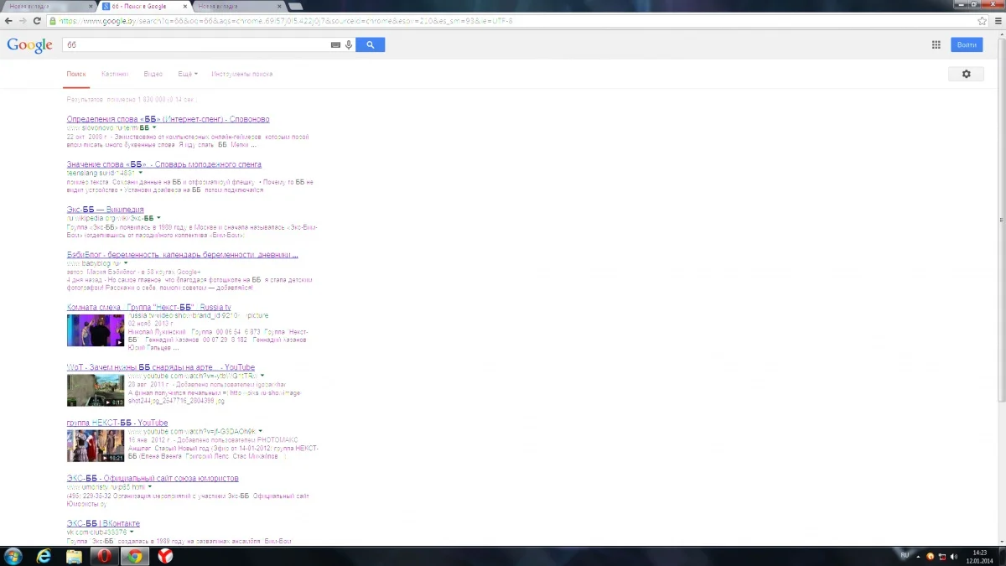Click the НЕКСТ-ББ YouTube video thumbnail
Screen dimensions: 1006x566
pos(96,445)
